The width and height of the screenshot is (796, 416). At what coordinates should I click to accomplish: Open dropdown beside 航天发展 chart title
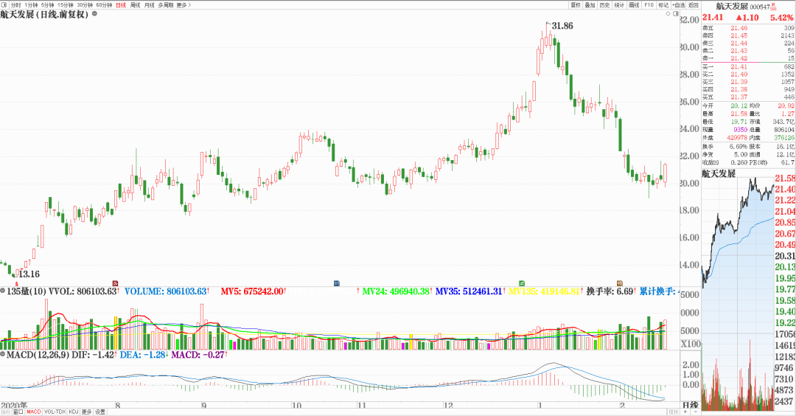94,14
